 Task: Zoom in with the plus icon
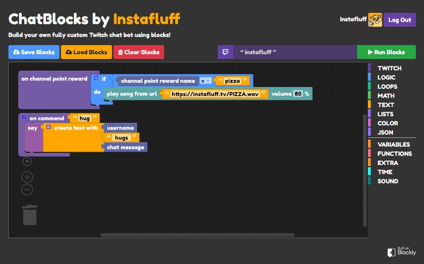pyautogui.click(x=27, y=177)
